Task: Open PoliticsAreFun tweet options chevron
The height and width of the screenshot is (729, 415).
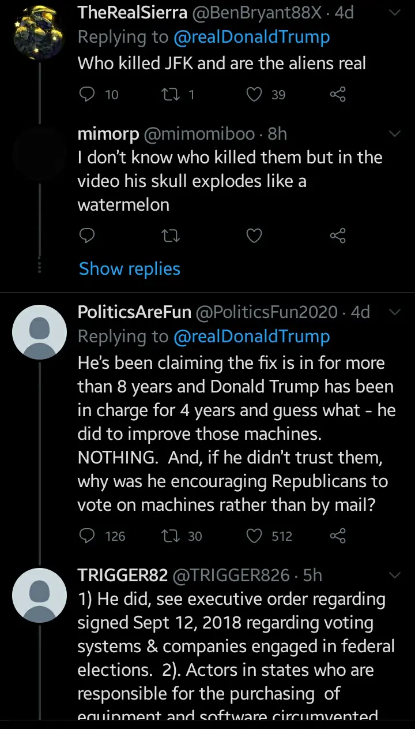Action: [395, 312]
